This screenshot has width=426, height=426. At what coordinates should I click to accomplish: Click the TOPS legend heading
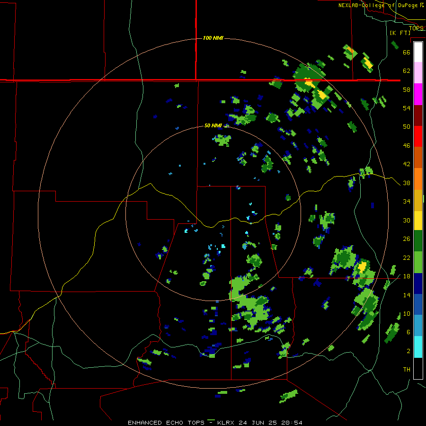(x=416, y=28)
